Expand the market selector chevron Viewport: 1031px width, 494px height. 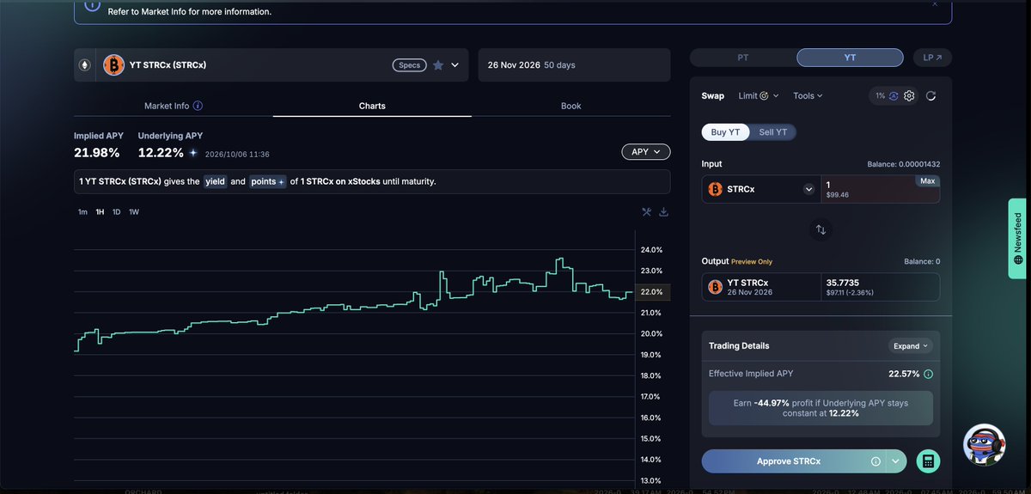(455, 65)
